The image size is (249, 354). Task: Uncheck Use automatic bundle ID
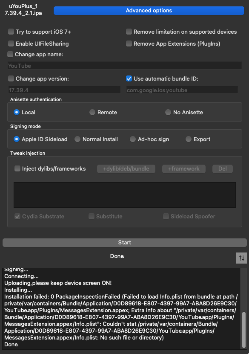pyautogui.click(x=129, y=78)
